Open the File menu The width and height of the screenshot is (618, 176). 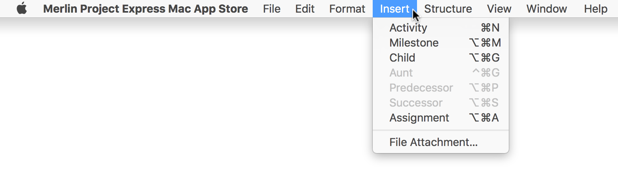click(x=271, y=9)
